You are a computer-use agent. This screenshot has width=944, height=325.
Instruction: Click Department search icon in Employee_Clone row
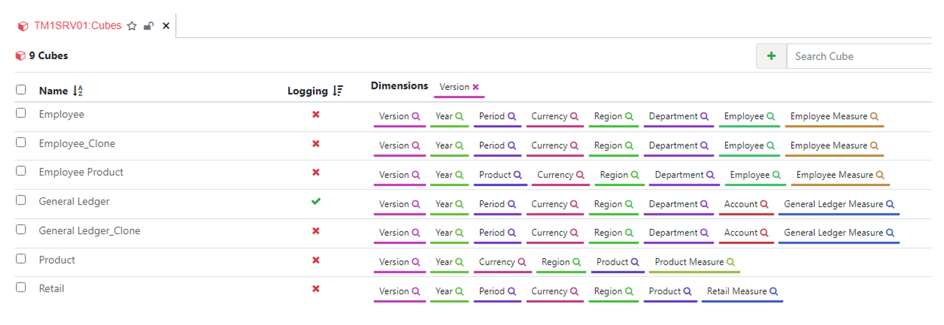[x=704, y=146]
